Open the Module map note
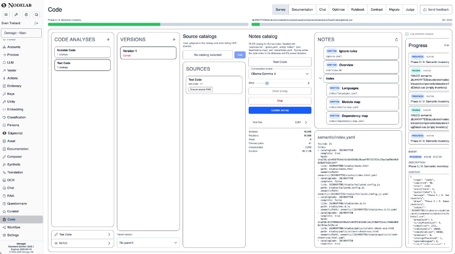Screen dimensions: 455x254 (362, 104)
